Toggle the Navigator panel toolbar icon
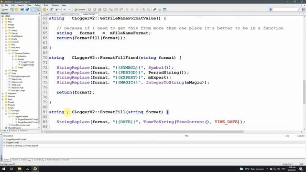 [x=33, y=10]
